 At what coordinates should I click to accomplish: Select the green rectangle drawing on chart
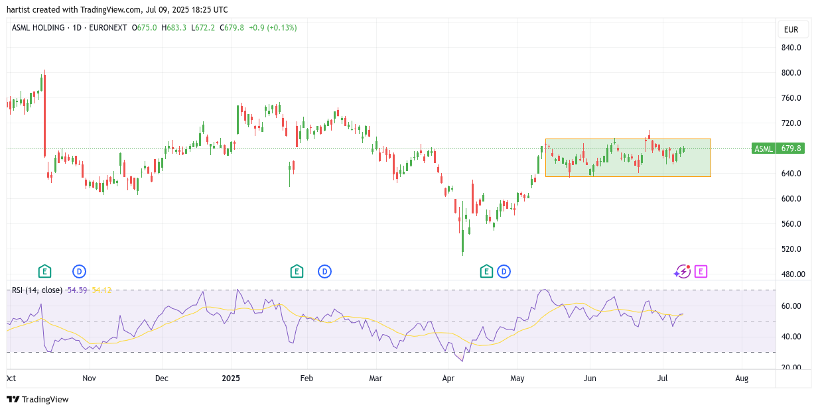pyautogui.click(x=628, y=158)
